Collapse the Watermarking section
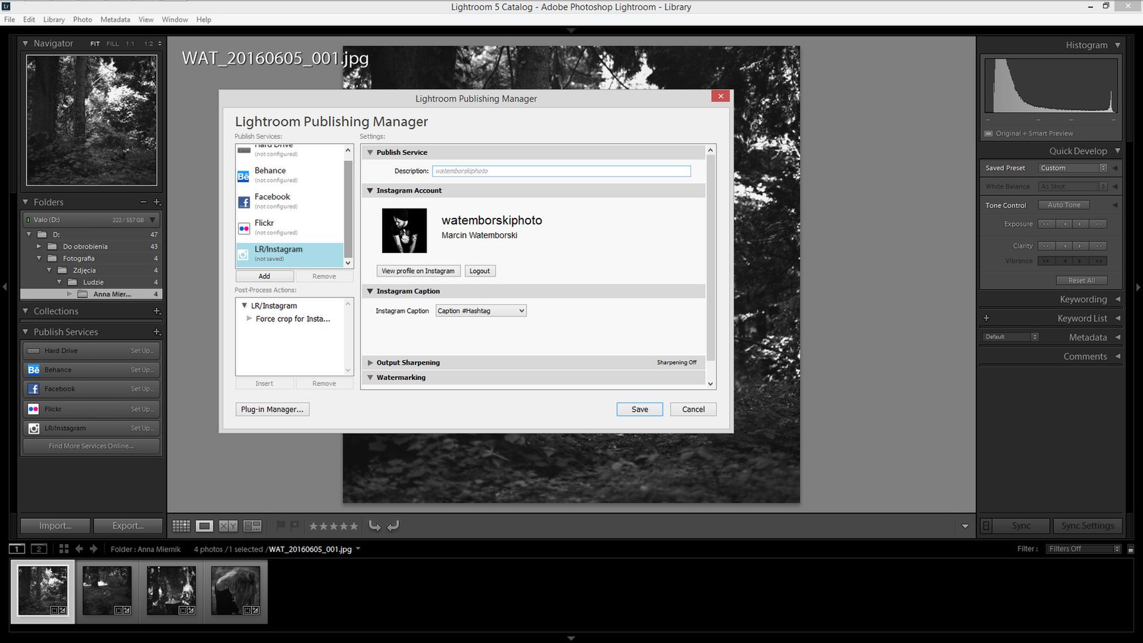Viewport: 1143px width, 643px height. click(370, 377)
